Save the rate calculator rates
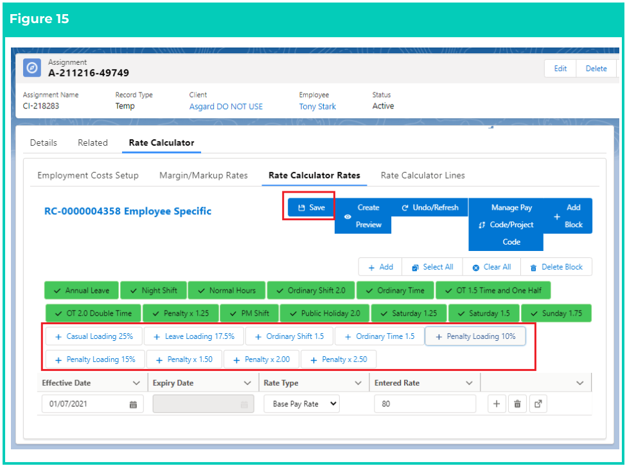Image resolution: width=627 pixels, height=466 pixels. click(x=311, y=207)
